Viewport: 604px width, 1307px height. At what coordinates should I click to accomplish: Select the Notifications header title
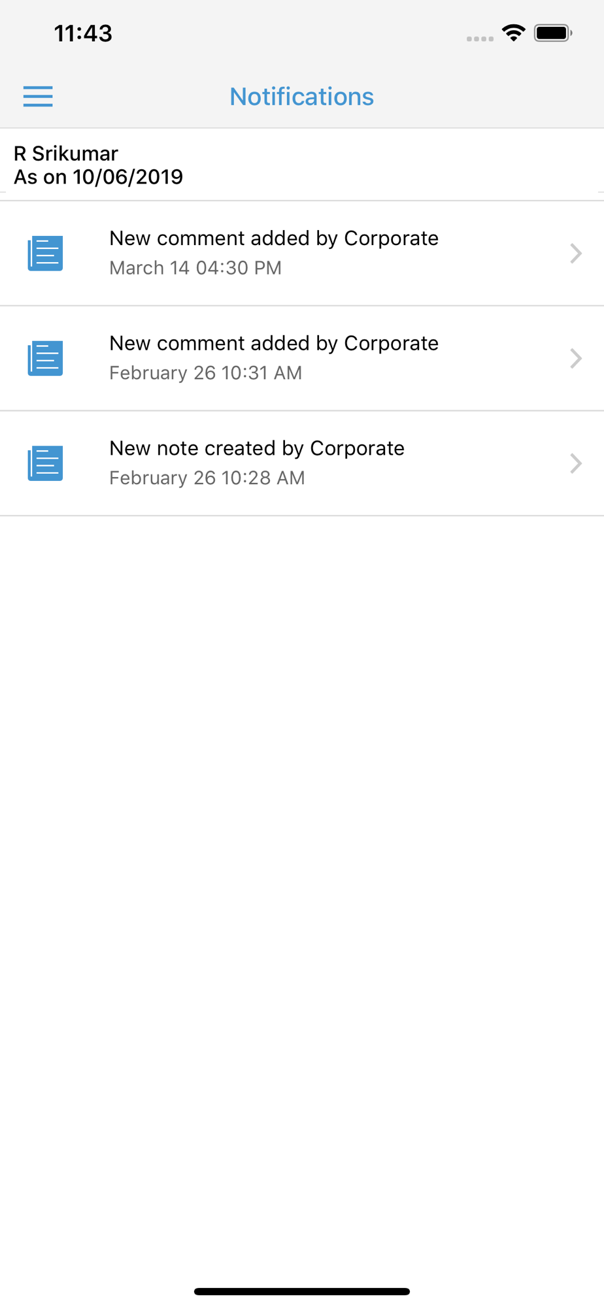click(x=302, y=97)
